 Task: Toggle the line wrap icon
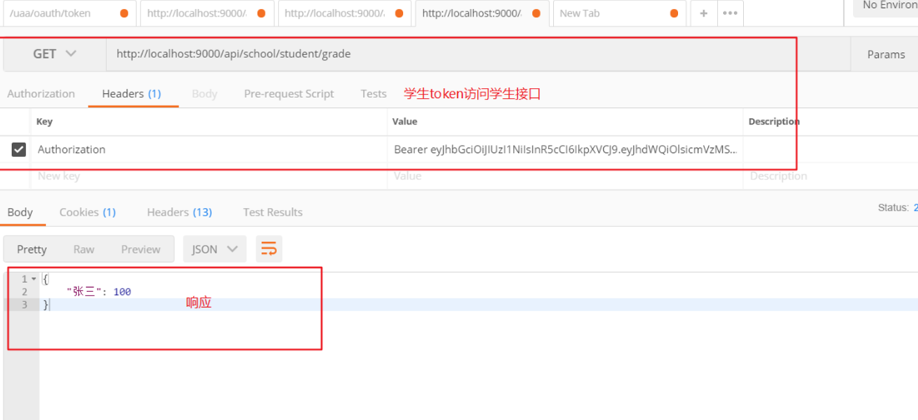pyautogui.click(x=269, y=249)
